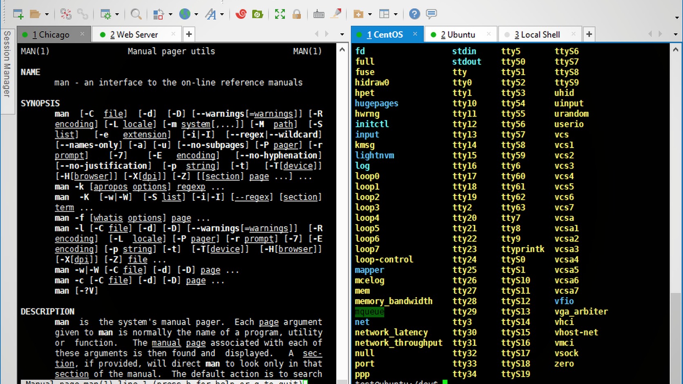Open toolbar options arrow at far right
The width and height of the screenshot is (683, 384).
677,18
